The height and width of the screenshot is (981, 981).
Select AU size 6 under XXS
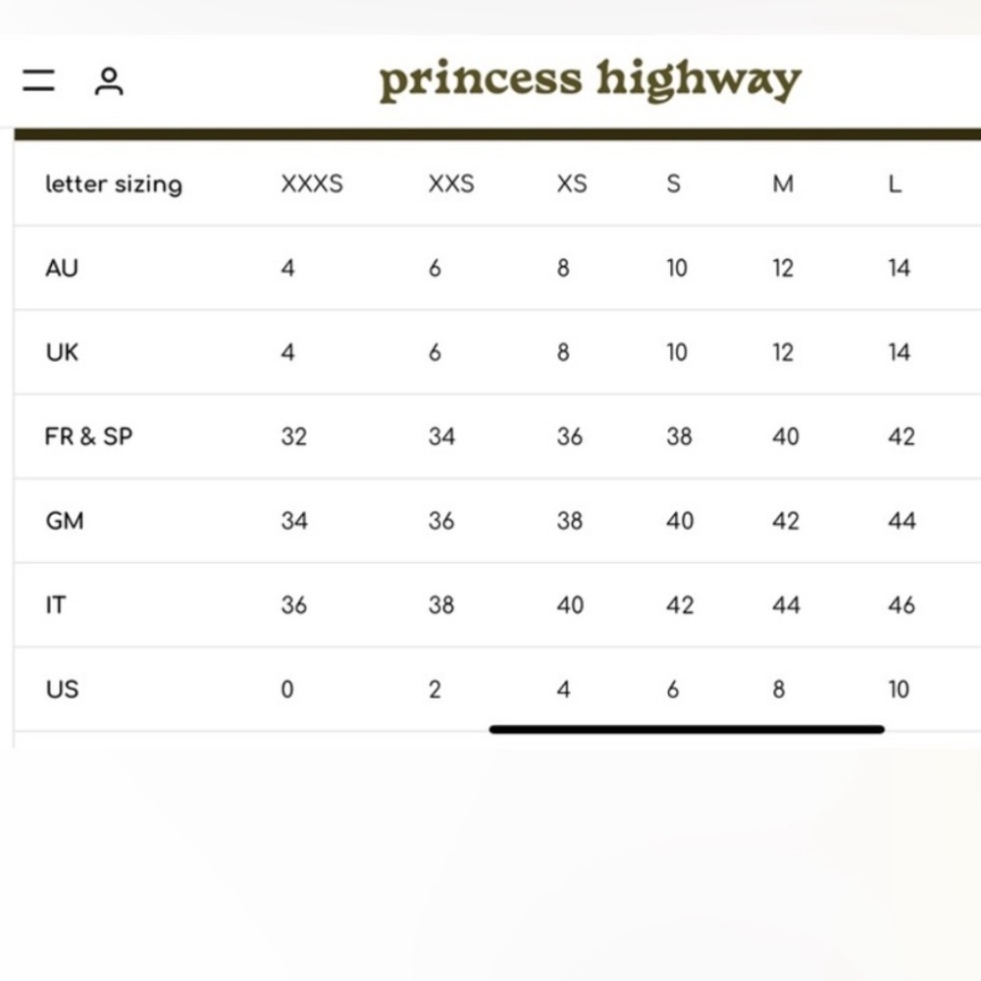click(x=435, y=269)
